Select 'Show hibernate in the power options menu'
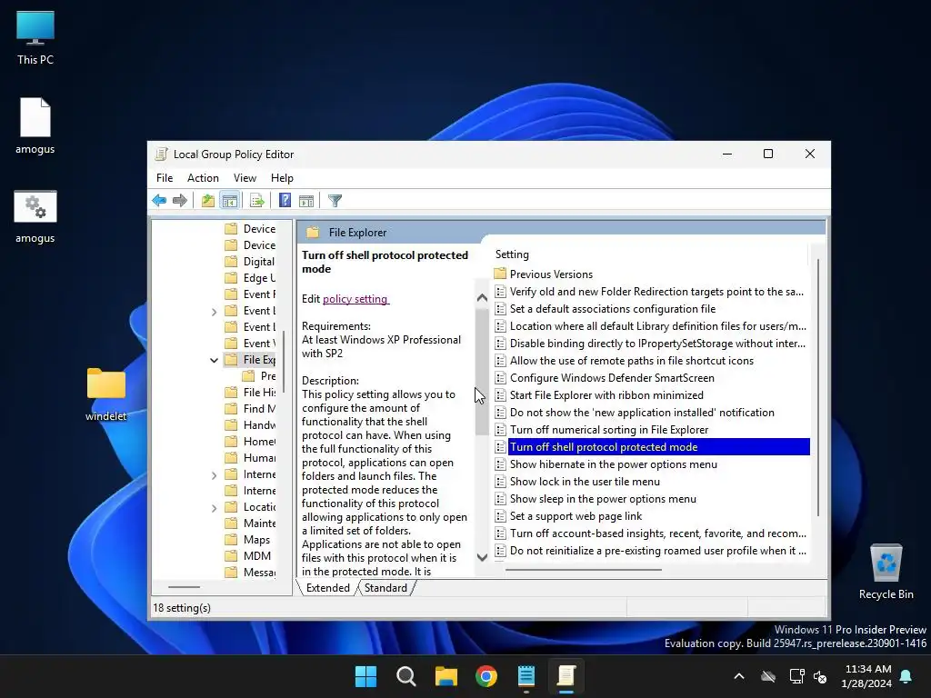Screen dimensions: 931x698 (x=606, y=464)
